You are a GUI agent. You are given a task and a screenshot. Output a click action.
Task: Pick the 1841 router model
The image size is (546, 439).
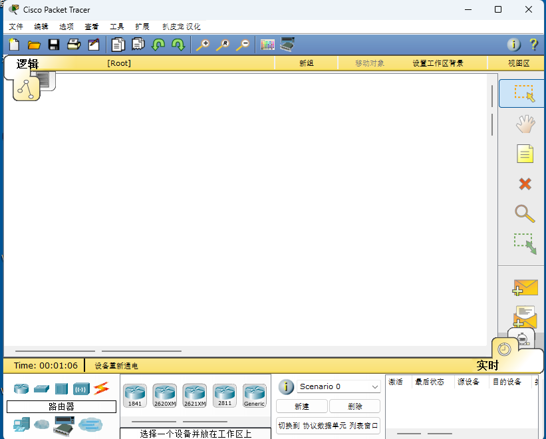point(135,396)
